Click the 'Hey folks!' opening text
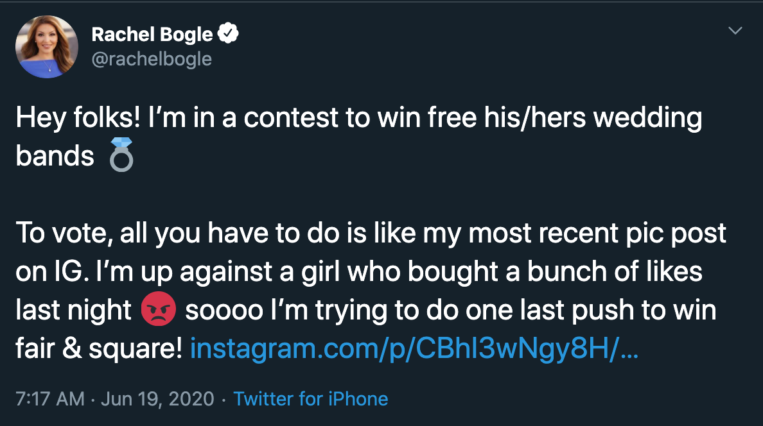The width and height of the screenshot is (763, 426). point(78,117)
